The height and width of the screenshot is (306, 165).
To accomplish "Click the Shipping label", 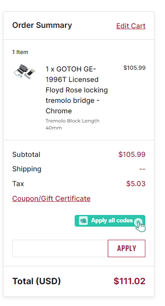I will [x=27, y=169].
